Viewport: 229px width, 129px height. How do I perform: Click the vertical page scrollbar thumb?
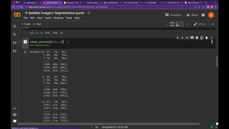coord(217,62)
